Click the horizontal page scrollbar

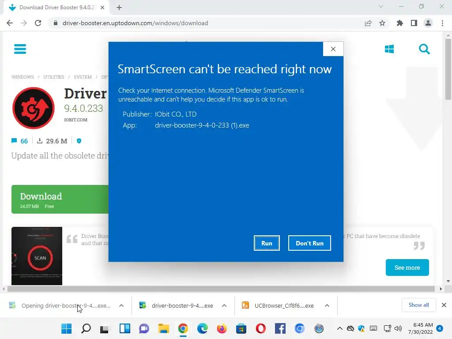(221, 289)
